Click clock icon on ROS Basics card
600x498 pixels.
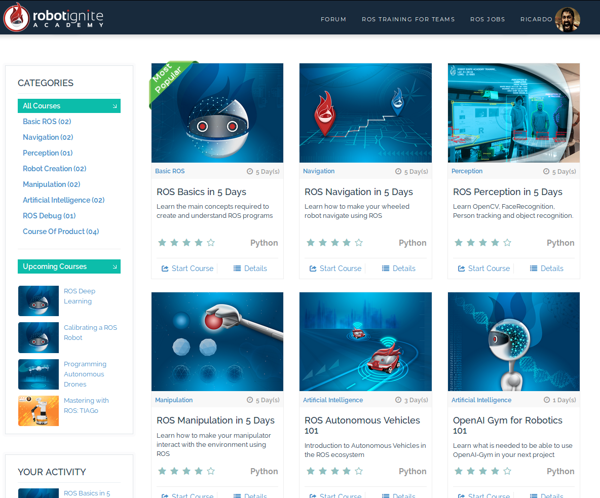[250, 171]
